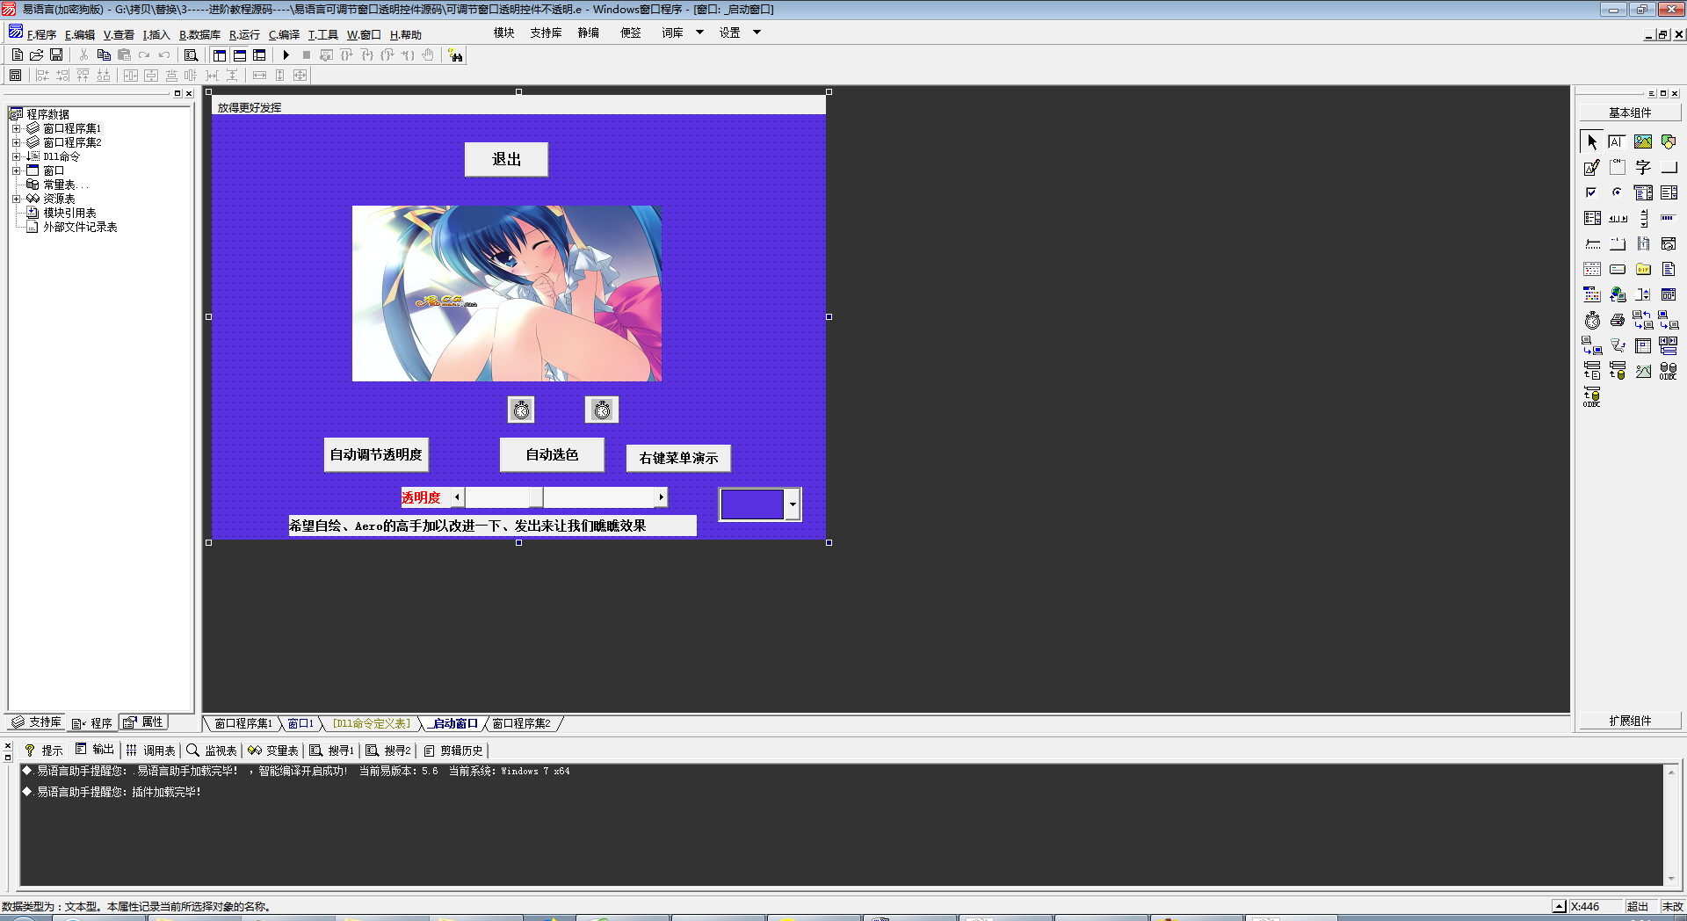Click the transparency slider thumb
1687x921 pixels.
(x=536, y=497)
